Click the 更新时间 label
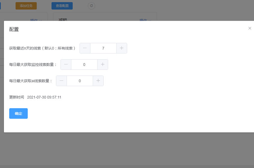The width and height of the screenshot is (254, 168). (17, 97)
